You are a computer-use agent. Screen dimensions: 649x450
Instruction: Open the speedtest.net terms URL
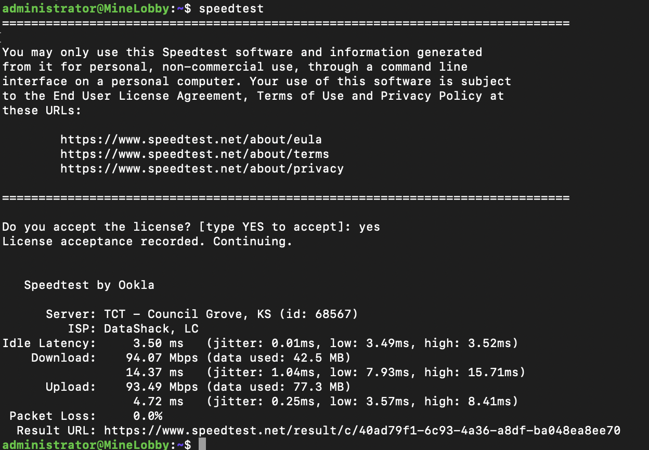pos(194,154)
